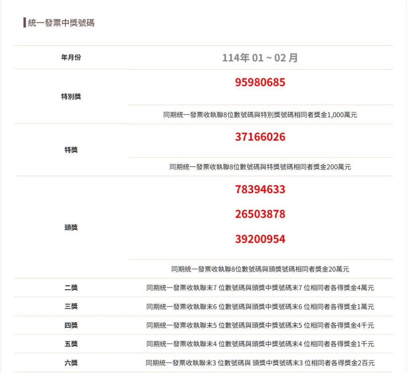Click the special prize number 95980685
This screenshot has height=373, width=407.
click(260, 82)
